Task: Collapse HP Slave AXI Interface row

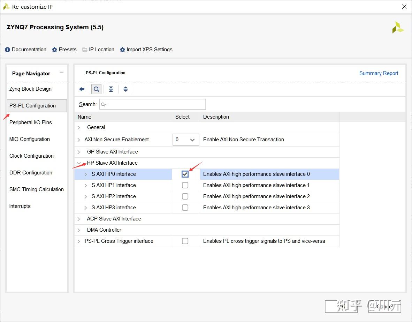Action: tap(79, 163)
